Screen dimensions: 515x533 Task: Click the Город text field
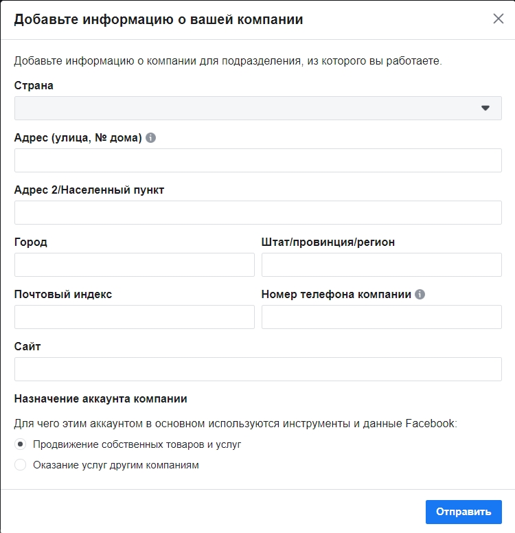point(135,264)
